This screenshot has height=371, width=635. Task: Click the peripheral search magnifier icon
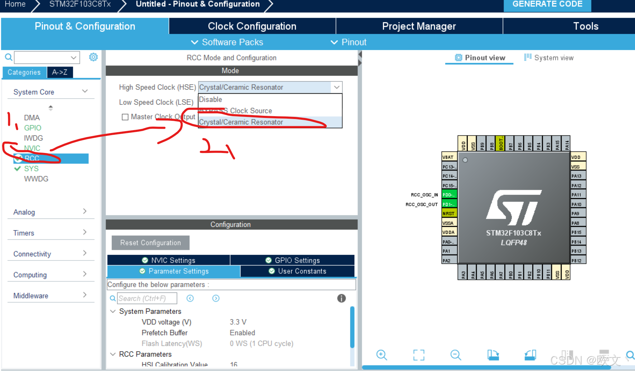point(9,57)
